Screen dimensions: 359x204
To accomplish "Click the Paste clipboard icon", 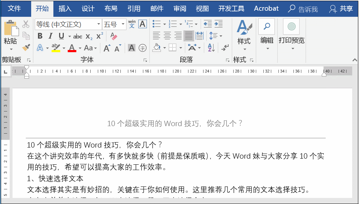I will point(11,29).
